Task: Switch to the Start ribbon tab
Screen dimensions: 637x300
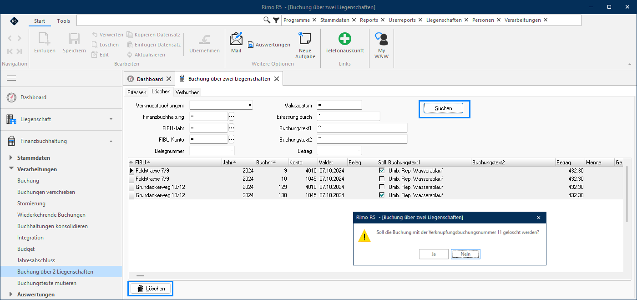Action: tap(40, 21)
